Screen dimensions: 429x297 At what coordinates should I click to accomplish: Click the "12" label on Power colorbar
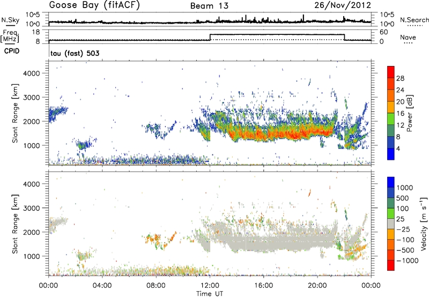click(x=400, y=125)
